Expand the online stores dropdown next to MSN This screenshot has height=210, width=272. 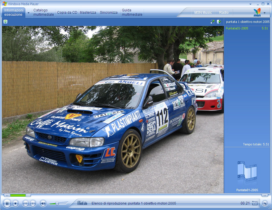coord(265,13)
